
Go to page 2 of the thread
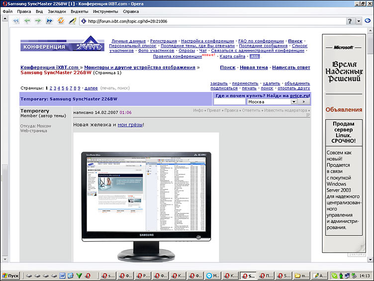point(51,88)
